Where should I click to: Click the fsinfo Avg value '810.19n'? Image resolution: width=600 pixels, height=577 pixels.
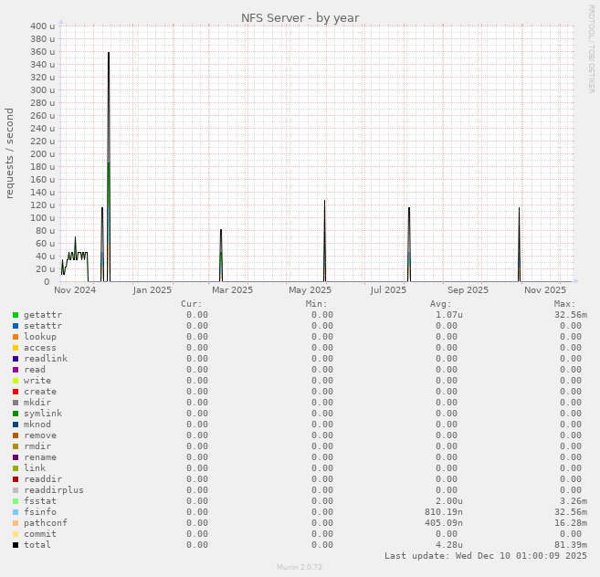(444, 512)
